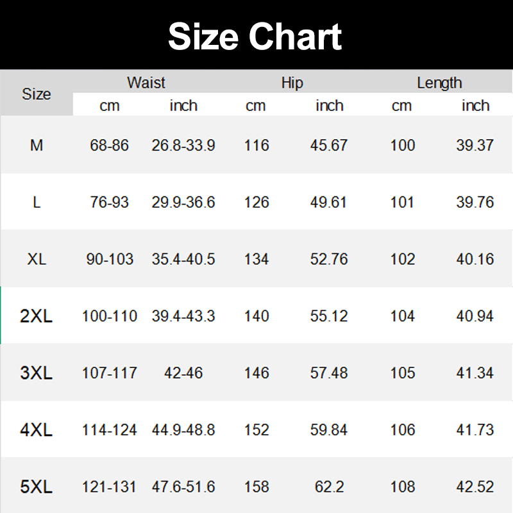
Task: Click the M size row label
Action: [x=37, y=146]
